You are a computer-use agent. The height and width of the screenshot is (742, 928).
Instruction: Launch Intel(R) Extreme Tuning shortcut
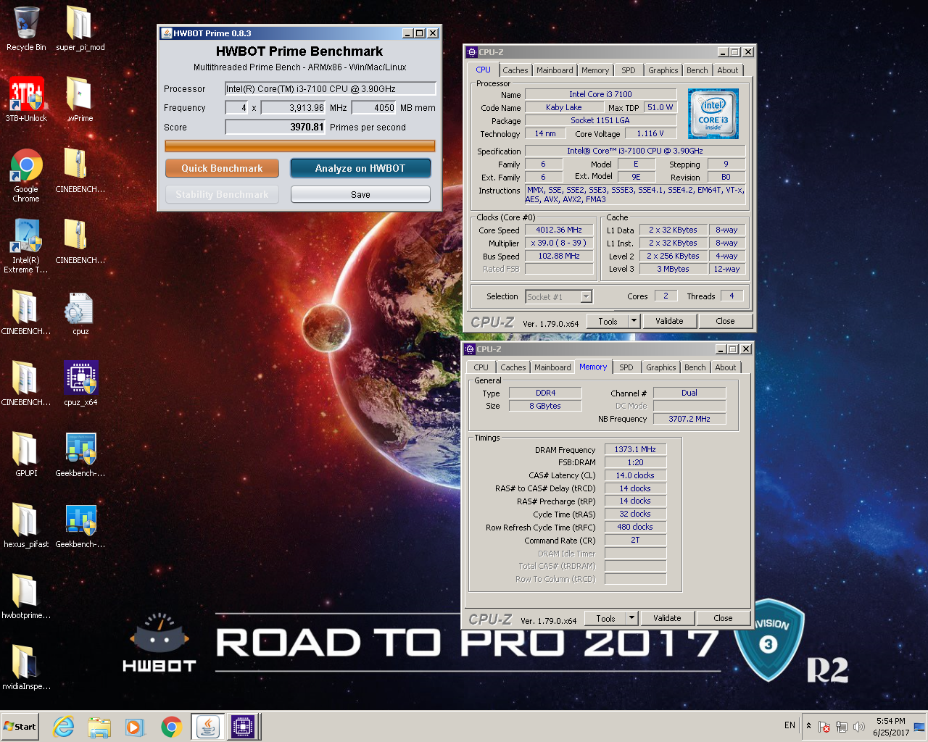point(26,246)
